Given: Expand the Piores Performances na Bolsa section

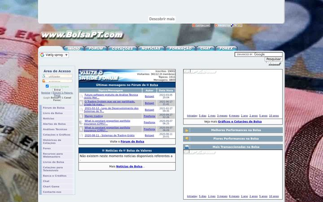Looking at the screenshot, I should tap(233, 139).
